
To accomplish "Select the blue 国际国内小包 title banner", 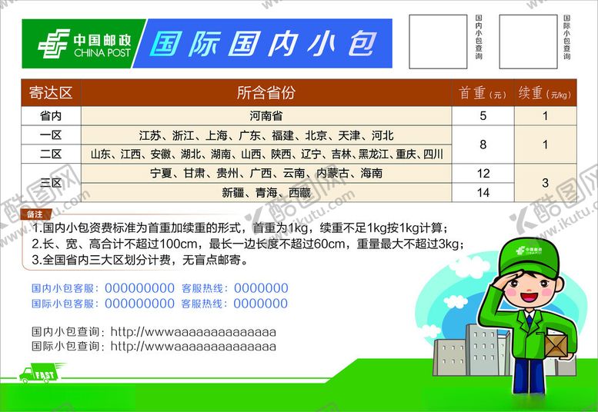I will tap(262, 44).
